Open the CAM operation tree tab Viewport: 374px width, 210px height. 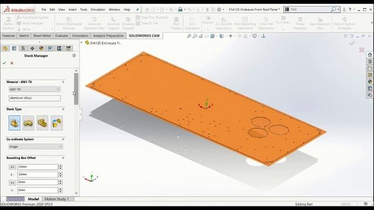[59, 48]
